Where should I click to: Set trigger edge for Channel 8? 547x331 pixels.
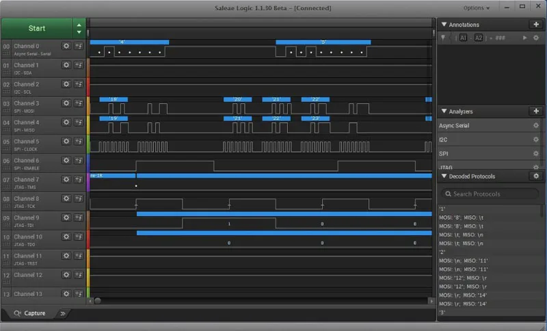pyautogui.click(x=79, y=198)
